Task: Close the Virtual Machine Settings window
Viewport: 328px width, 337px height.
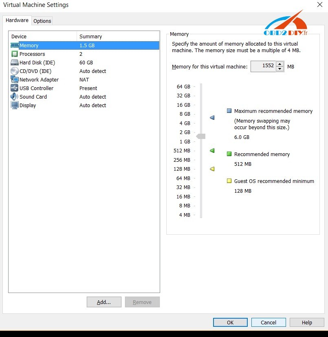Action: click(x=320, y=4)
